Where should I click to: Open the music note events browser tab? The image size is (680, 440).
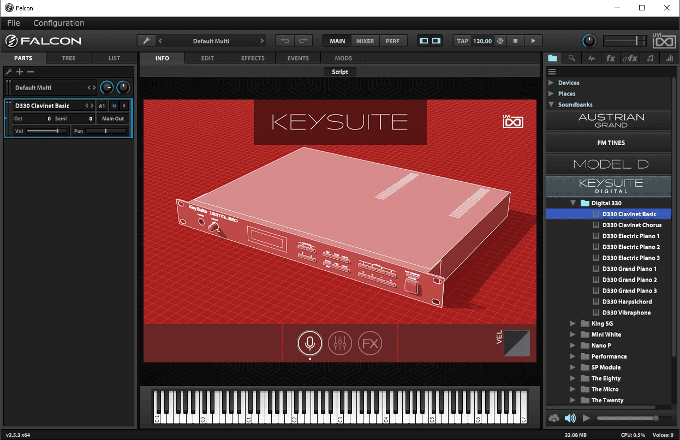tap(650, 58)
